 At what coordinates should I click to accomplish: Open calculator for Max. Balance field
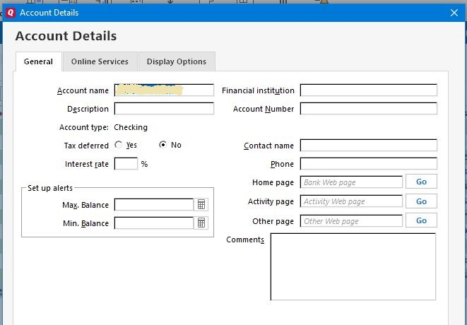(201, 205)
